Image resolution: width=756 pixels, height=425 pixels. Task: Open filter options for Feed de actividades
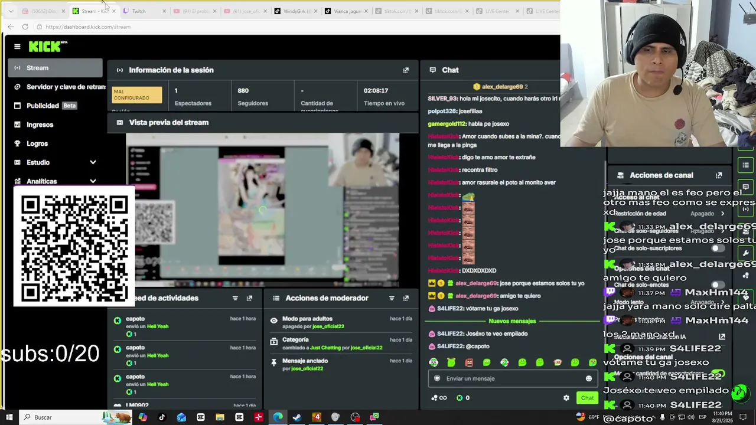pos(235,298)
